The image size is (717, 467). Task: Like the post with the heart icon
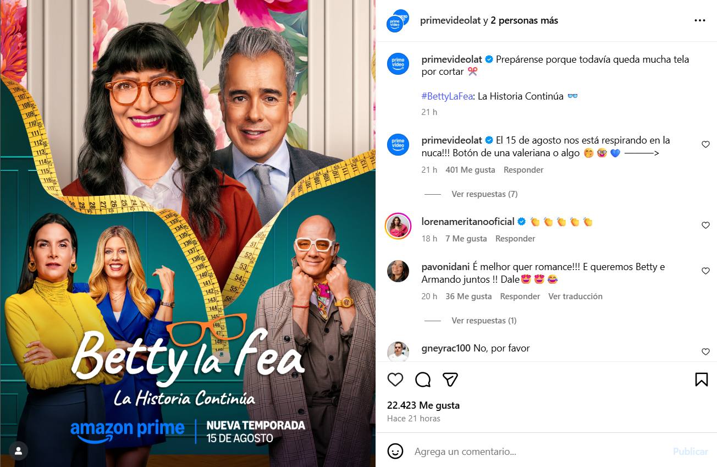[395, 380]
